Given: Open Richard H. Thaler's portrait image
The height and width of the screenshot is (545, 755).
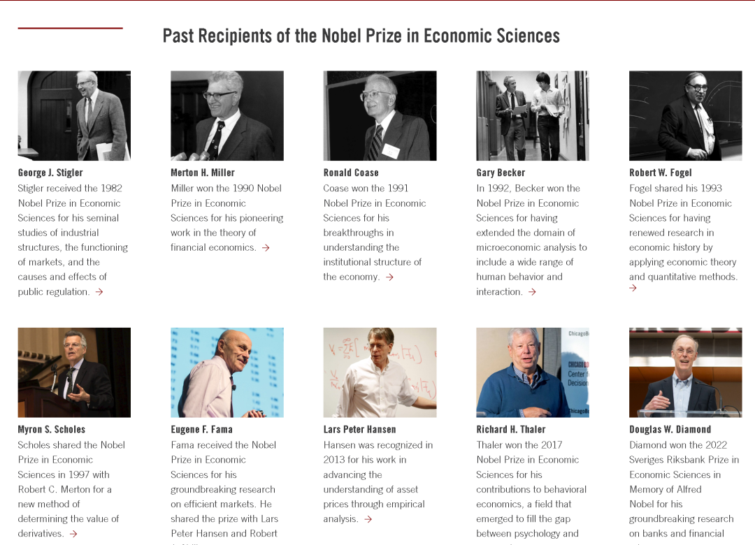Looking at the screenshot, I should [533, 372].
